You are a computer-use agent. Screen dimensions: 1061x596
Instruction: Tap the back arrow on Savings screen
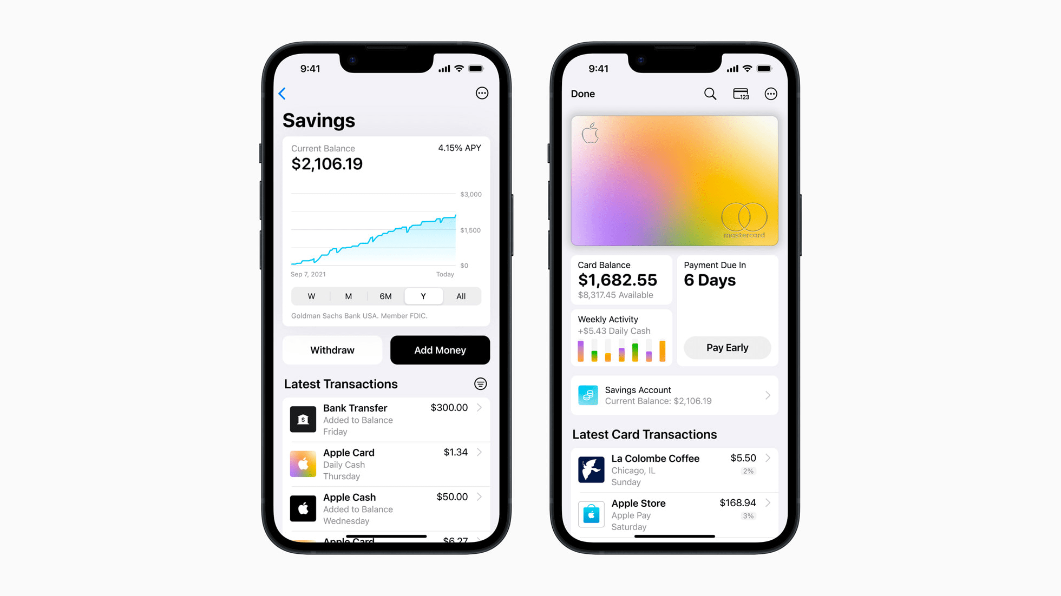pyautogui.click(x=284, y=93)
